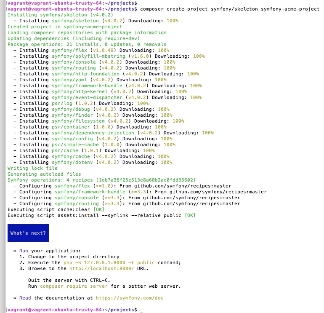This screenshot has height=313, width=324.
Task: Click 'composer require server' text
Action: pyautogui.click(x=74, y=286)
